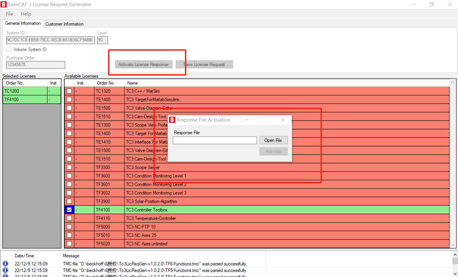Click Order No. header in Available Licenses
The height and width of the screenshot is (277, 458).
point(109,83)
